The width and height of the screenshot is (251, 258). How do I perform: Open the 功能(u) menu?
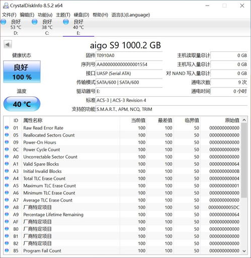click(x=45, y=15)
